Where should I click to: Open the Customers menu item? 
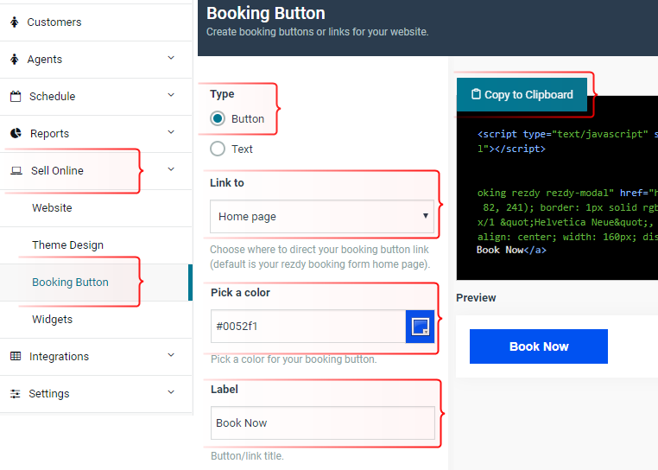pyautogui.click(x=96, y=22)
